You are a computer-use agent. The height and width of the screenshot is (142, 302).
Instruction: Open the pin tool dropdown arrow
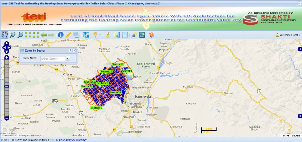point(100,35)
